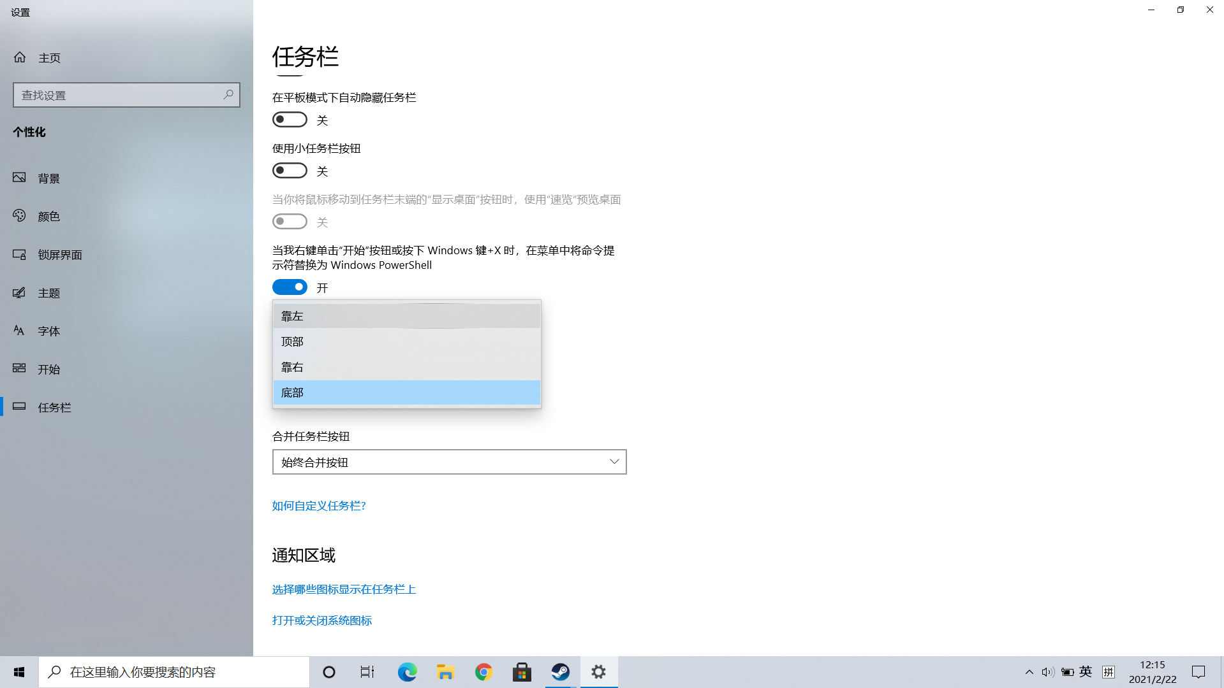Open the 如何自定义任务栏 help link

coord(319,506)
